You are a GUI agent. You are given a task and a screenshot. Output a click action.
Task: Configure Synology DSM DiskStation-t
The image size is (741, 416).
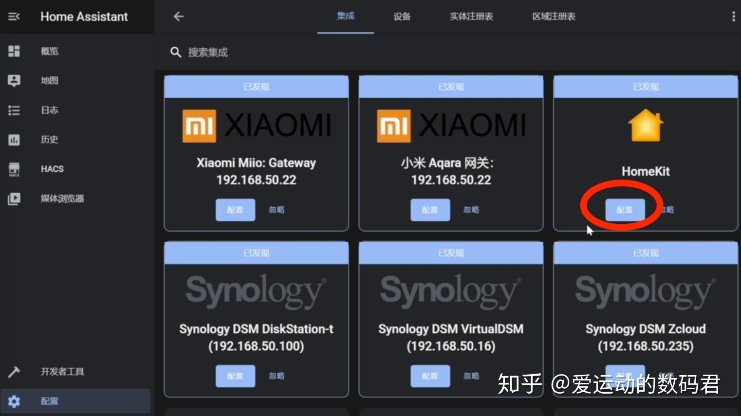coord(236,376)
